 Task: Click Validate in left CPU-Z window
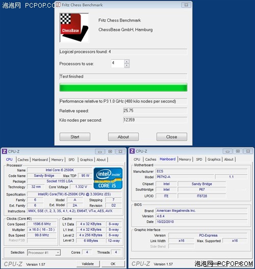[x=88, y=264]
